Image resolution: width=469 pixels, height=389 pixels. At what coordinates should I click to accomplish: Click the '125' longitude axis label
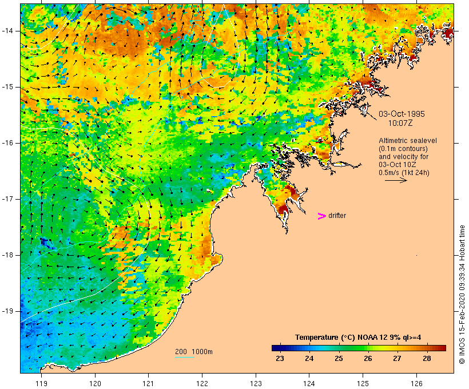pos(363,383)
